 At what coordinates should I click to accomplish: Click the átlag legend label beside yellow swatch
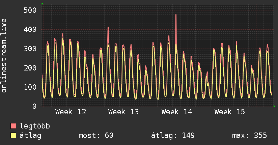(30, 136)
